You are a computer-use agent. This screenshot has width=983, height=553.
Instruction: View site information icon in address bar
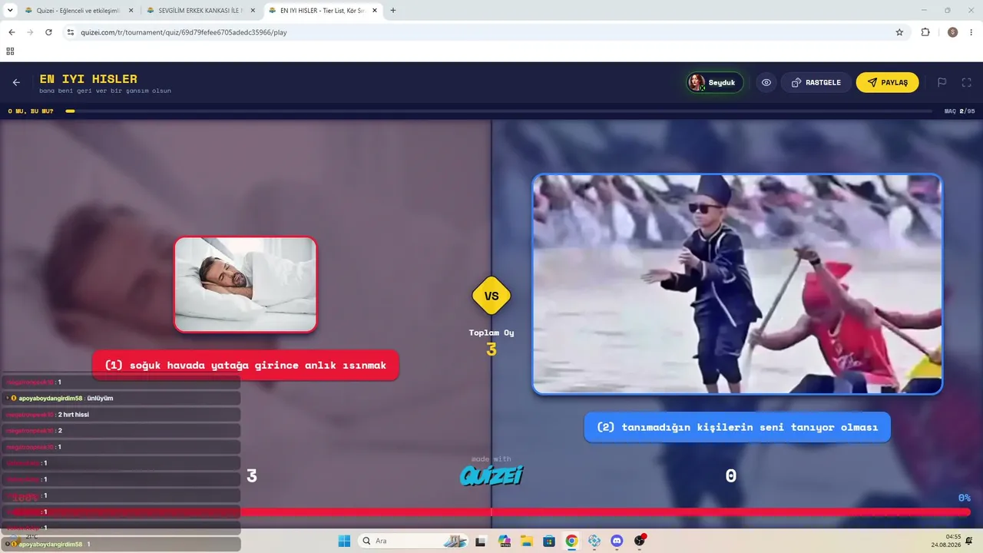[71, 32]
